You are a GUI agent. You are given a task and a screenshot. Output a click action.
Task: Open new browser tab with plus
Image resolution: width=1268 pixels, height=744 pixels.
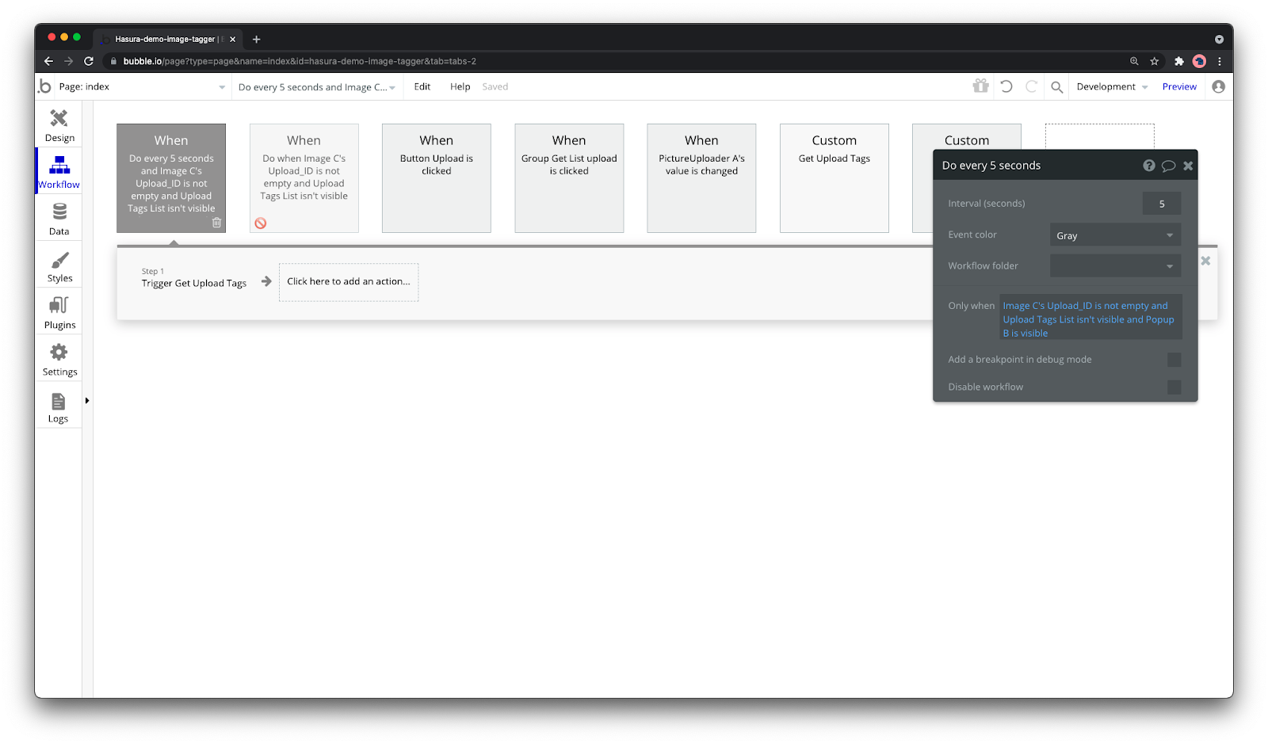click(x=256, y=39)
